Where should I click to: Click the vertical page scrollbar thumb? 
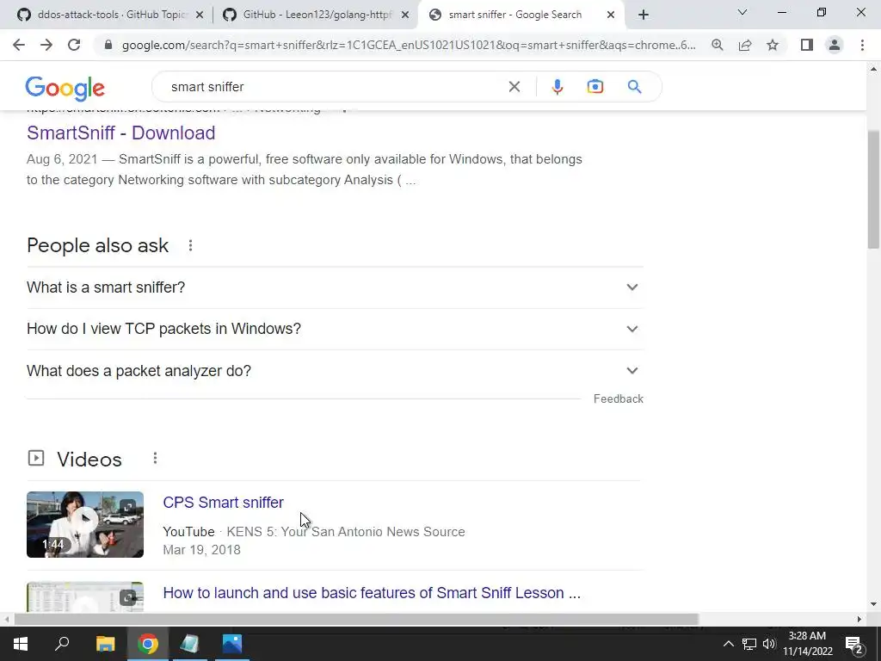click(x=873, y=188)
